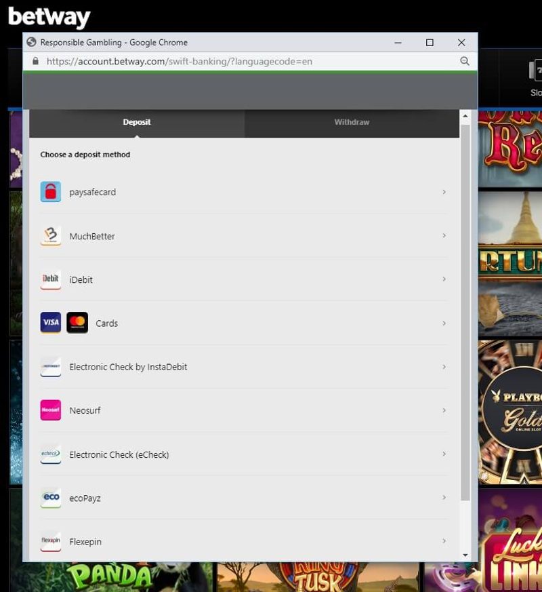This screenshot has height=592, width=542.
Task: Switch to the Withdraw tab
Action: (x=352, y=123)
